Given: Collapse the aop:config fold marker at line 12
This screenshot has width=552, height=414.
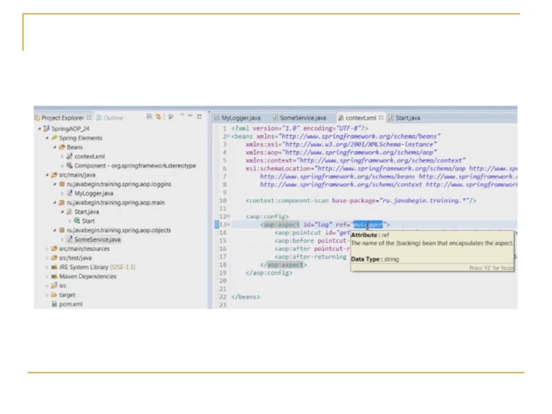Looking at the screenshot, I should point(228,216).
